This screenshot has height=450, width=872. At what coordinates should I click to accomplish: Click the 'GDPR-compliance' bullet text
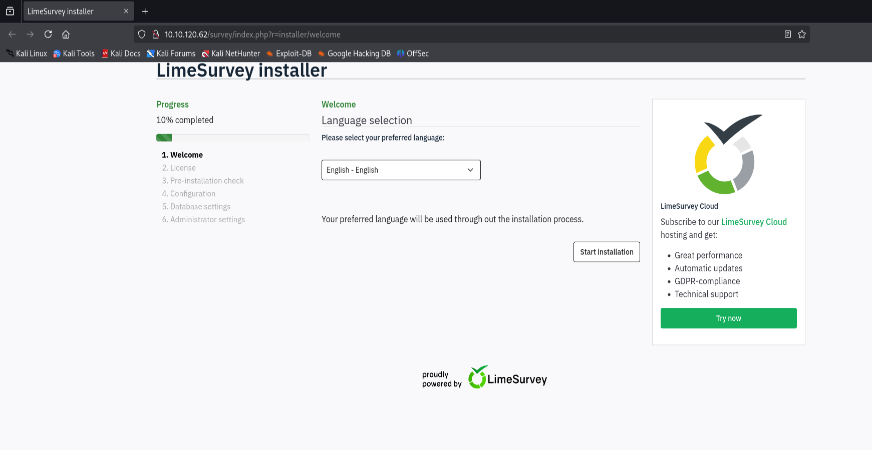coord(707,281)
